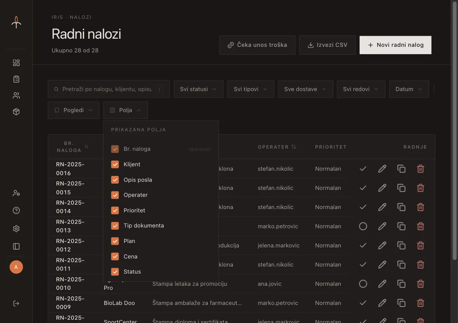Viewport: 458px width, 323px height.
Task: Delete order RN-2025-0010 with trash icon
Action: click(x=420, y=284)
